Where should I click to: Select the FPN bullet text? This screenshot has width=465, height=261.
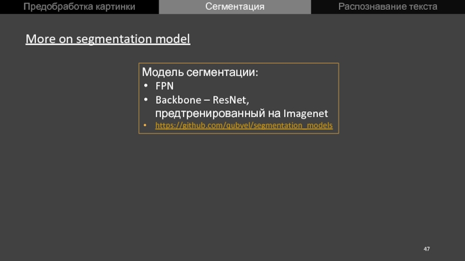pos(164,86)
